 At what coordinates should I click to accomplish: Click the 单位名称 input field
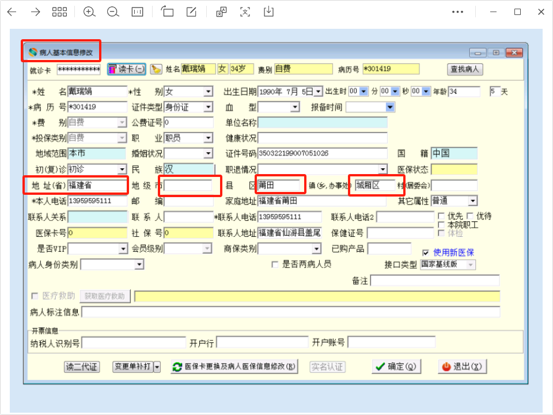point(323,122)
